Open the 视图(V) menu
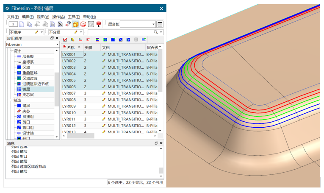The height and width of the screenshot is (193, 324). coord(43,17)
